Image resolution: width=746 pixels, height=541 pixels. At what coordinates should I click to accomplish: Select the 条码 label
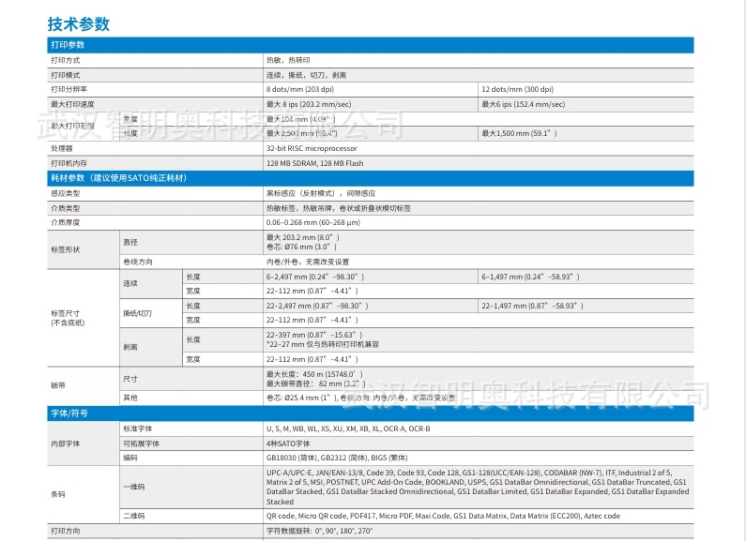tap(58, 494)
